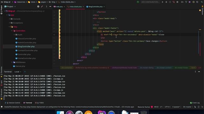Click the green build icon left of Add Configuration
This screenshot has width=204, height=114.
138,2
